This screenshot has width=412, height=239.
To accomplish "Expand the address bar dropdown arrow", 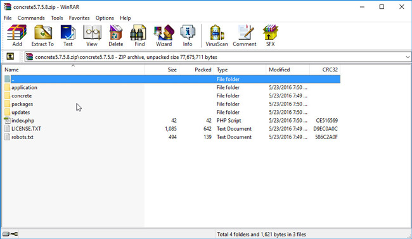I will (x=408, y=57).
